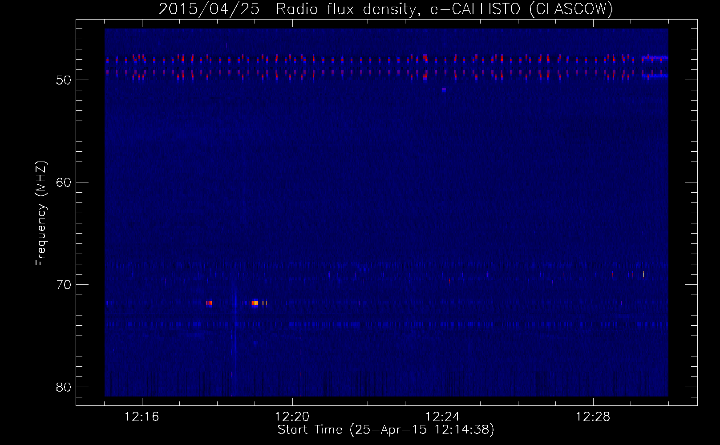
Task: Click the 50 frequency axis label
Action: point(64,80)
